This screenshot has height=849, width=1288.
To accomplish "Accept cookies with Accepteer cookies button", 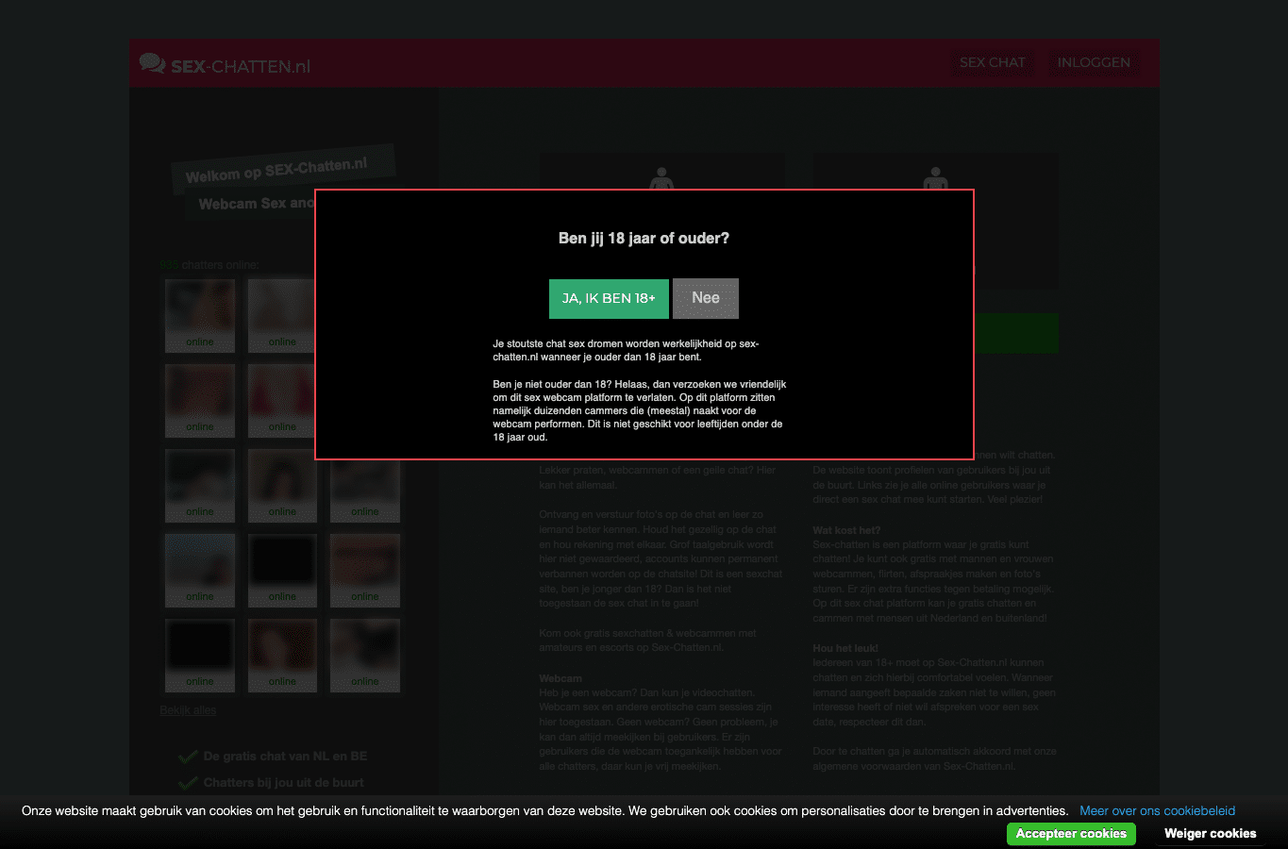I will click(x=1071, y=834).
